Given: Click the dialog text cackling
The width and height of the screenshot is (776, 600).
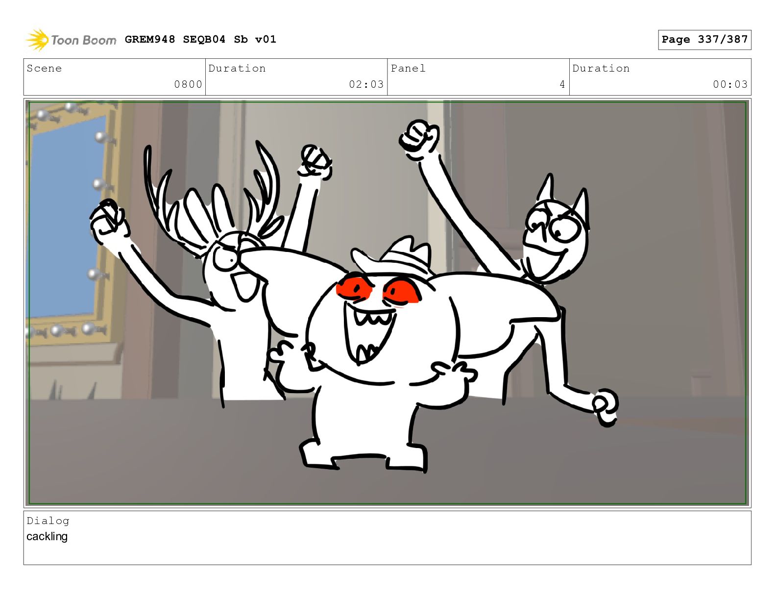Looking at the screenshot, I should [47, 536].
